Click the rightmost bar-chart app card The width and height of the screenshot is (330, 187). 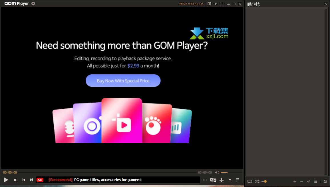(x=181, y=126)
